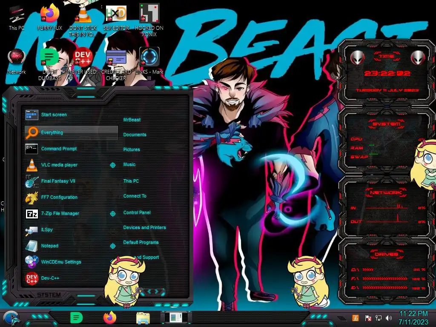Expand Notepad jump list arrow
This screenshot has height=327, width=436.
[112, 246]
